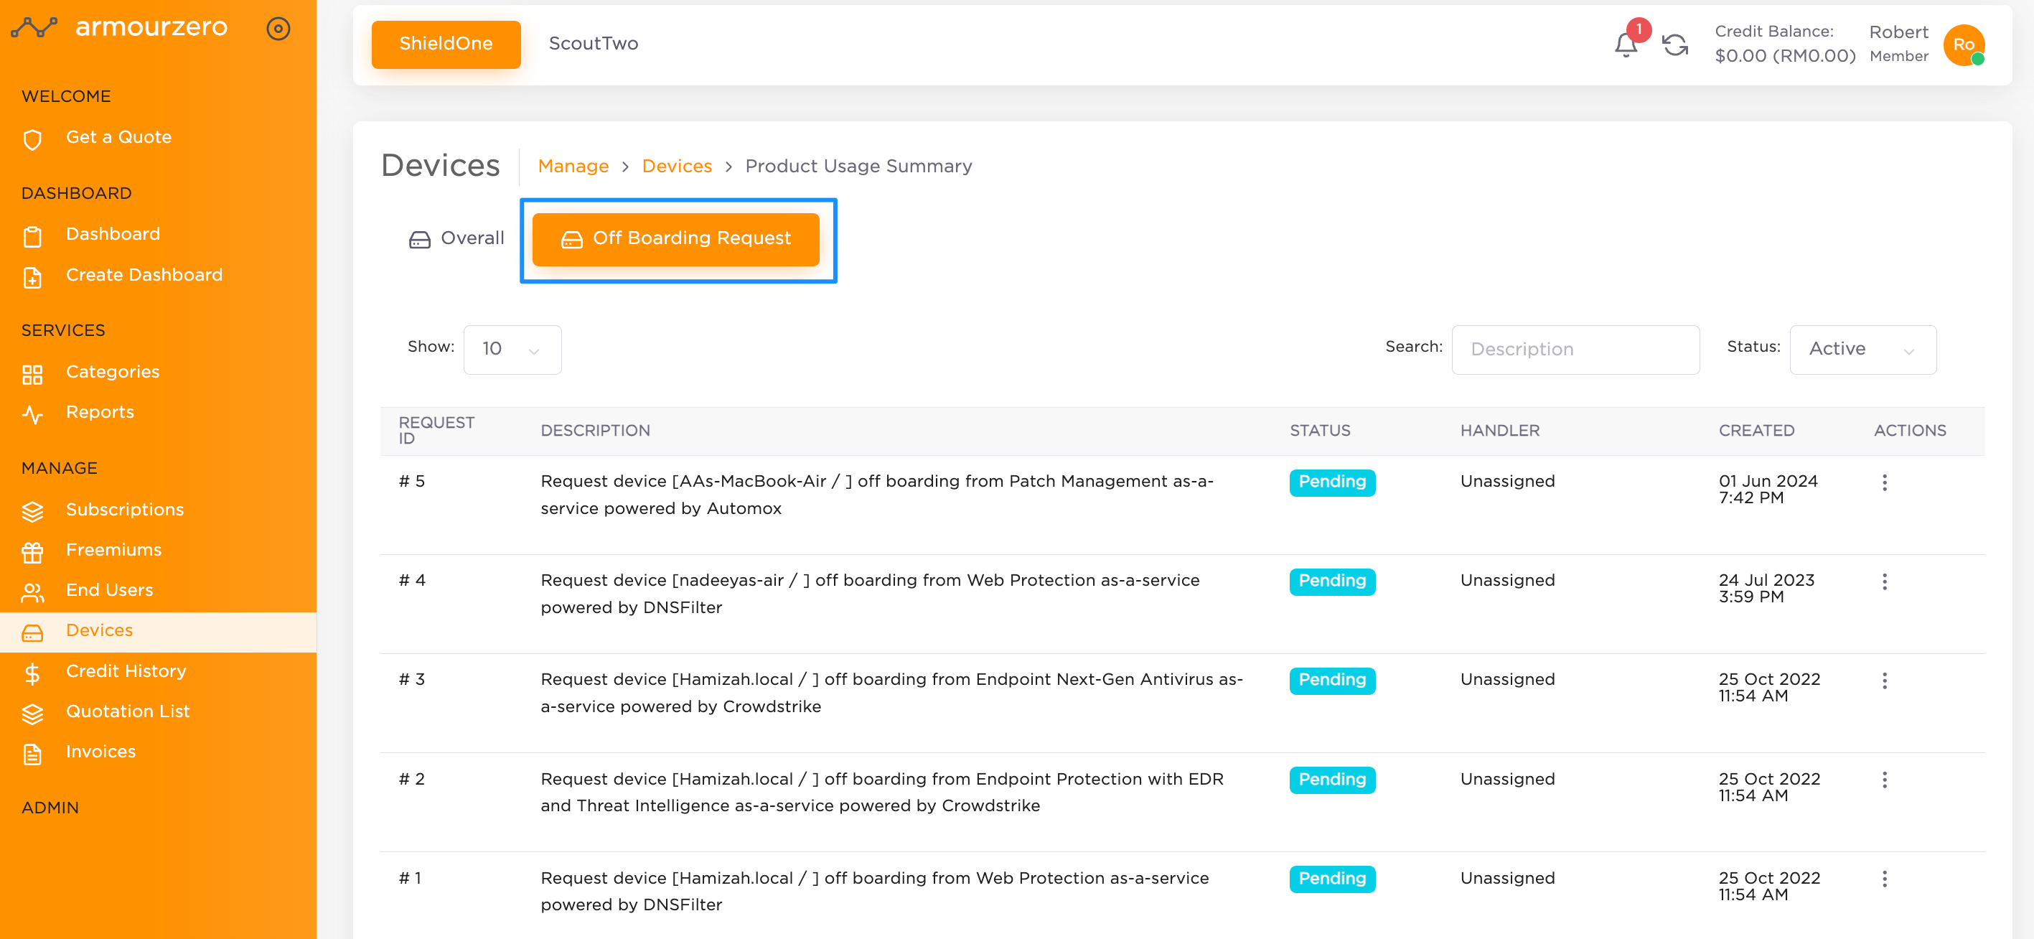Toggle the sidebar collapse circle icon
The height and width of the screenshot is (939, 2034).
coord(278,29)
